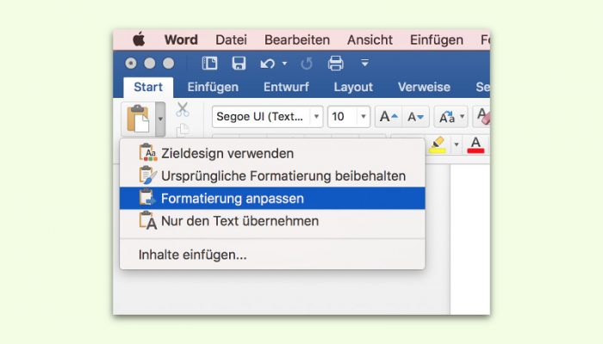Open the Ansicht menu
603x344 pixels.
click(370, 40)
